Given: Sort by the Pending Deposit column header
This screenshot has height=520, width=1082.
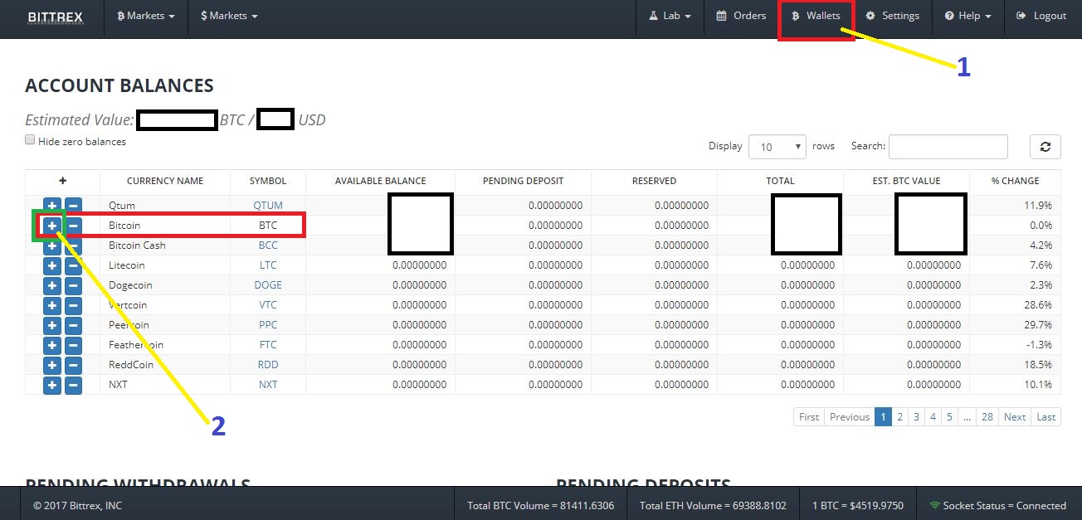Looking at the screenshot, I should pyautogui.click(x=523, y=181).
